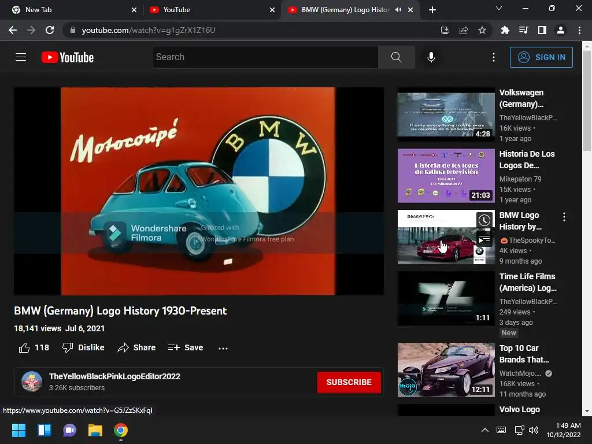Open Widgets from the taskbar
Screen dimensions: 592x444
click(44, 430)
